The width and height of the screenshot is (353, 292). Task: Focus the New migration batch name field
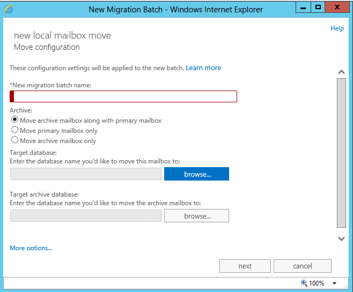coord(124,96)
